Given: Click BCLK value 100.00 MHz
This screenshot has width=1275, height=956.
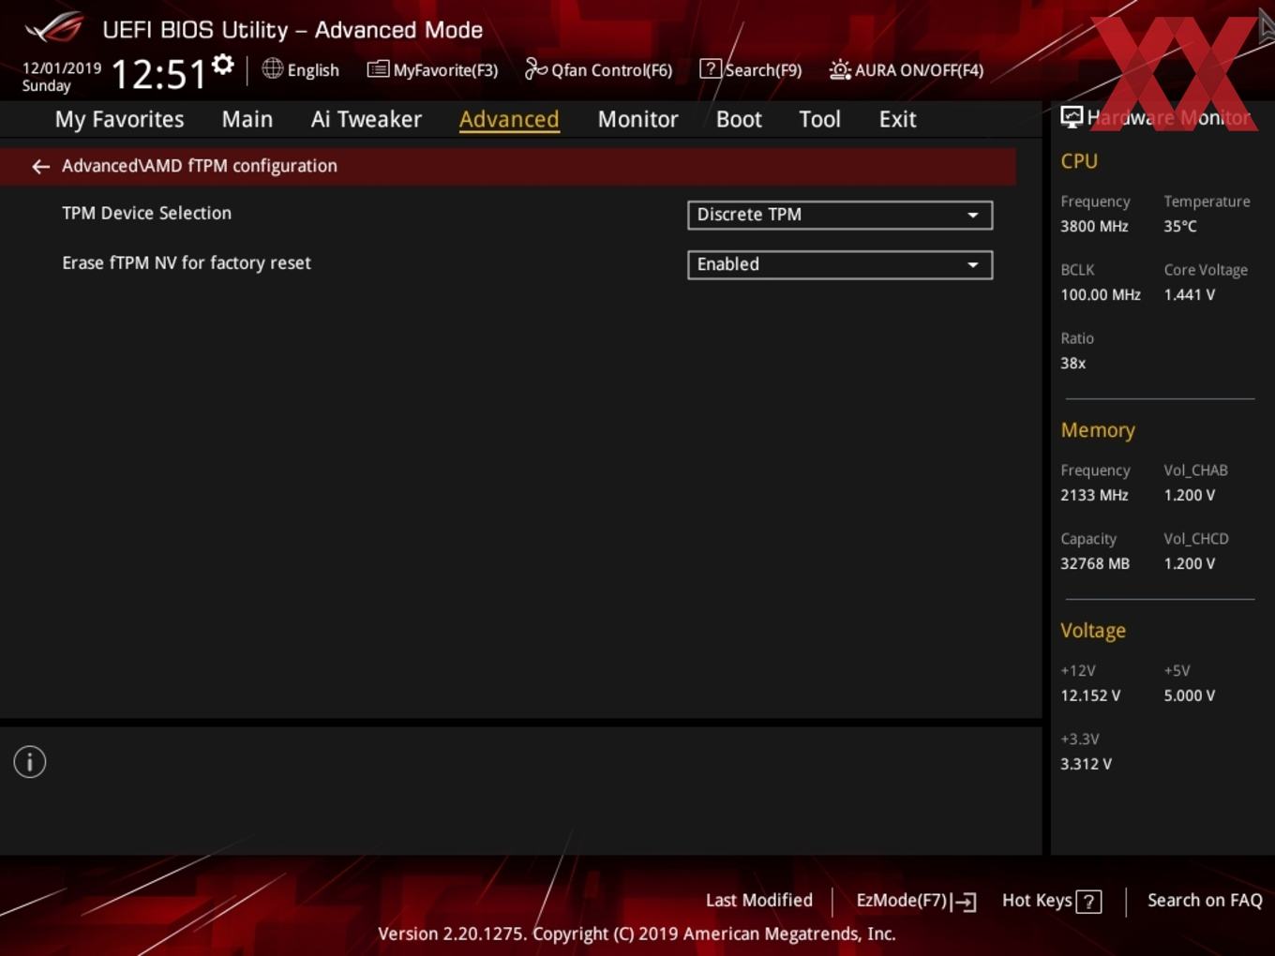Looking at the screenshot, I should click(x=1101, y=294).
